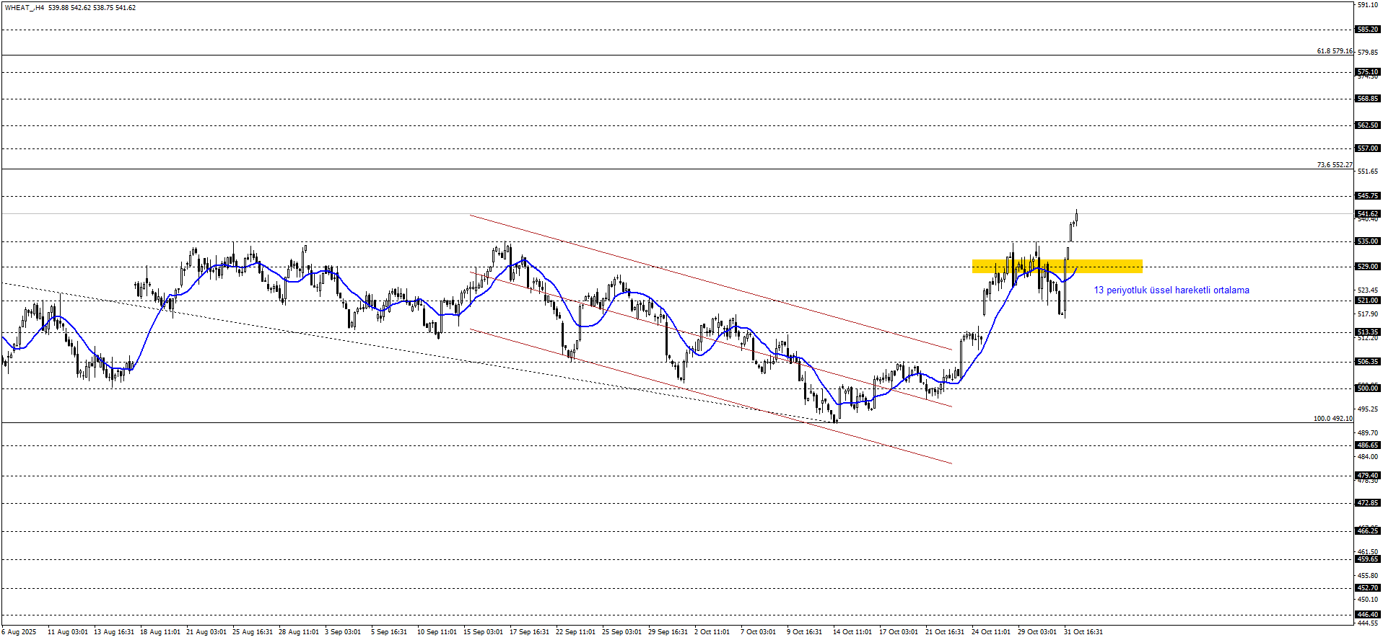Click the 14 Oct 11:01 time label

click(x=852, y=632)
